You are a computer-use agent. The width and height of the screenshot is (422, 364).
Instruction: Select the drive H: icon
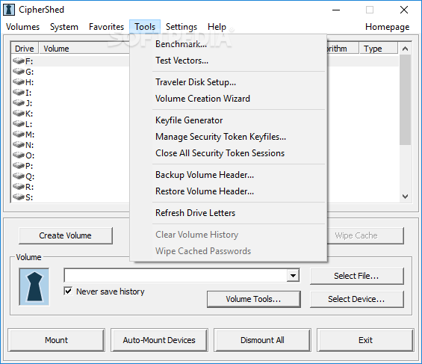point(19,82)
